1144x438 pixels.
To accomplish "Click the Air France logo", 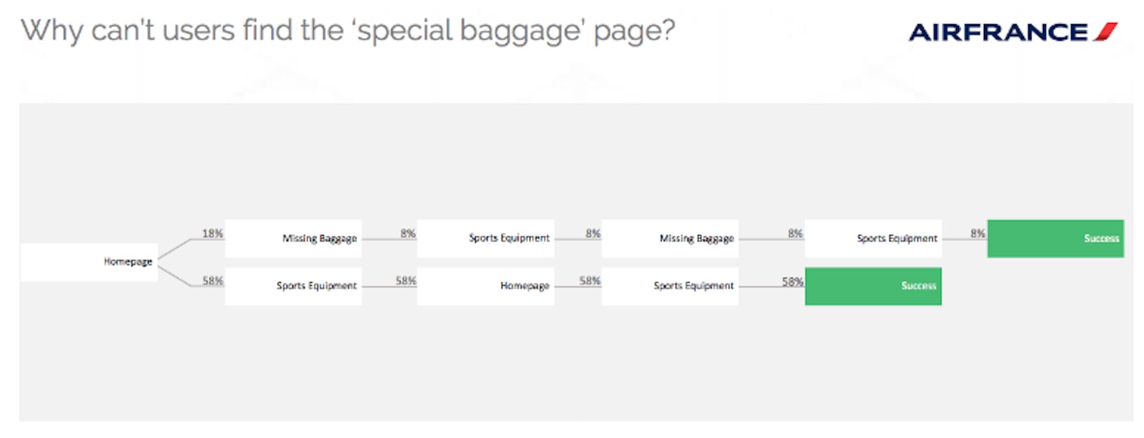I will click(1013, 32).
